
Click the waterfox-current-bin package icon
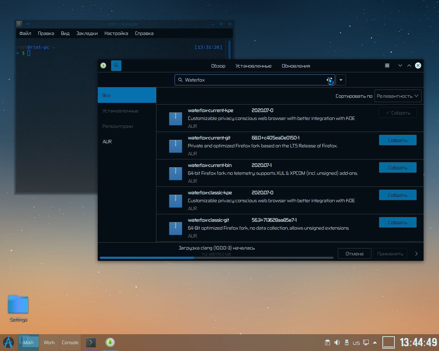[x=176, y=173]
